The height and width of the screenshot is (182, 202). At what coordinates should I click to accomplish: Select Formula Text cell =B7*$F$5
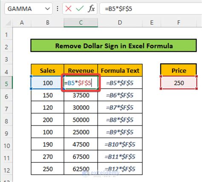point(120,107)
